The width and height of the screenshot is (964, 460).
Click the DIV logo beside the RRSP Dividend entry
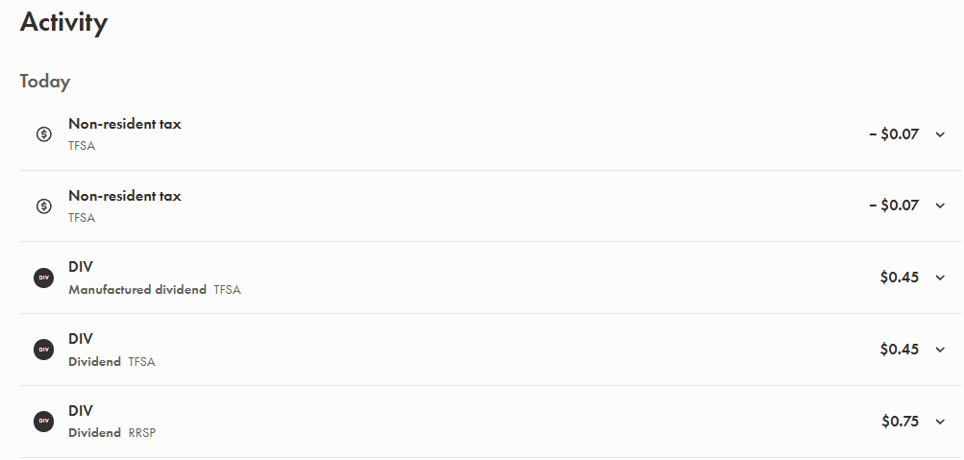pyautogui.click(x=43, y=422)
